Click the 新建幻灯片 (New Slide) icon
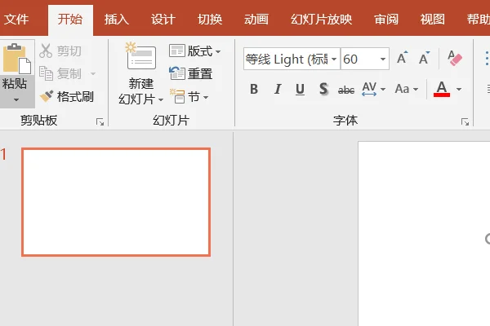Screen dimensions: 490x326 click(141, 56)
